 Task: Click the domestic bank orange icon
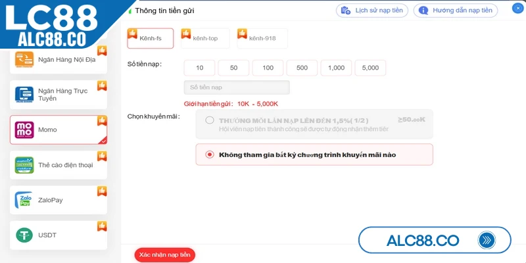pos(24,59)
